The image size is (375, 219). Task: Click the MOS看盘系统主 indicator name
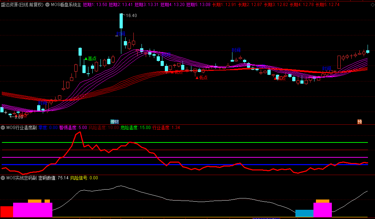(66, 5)
